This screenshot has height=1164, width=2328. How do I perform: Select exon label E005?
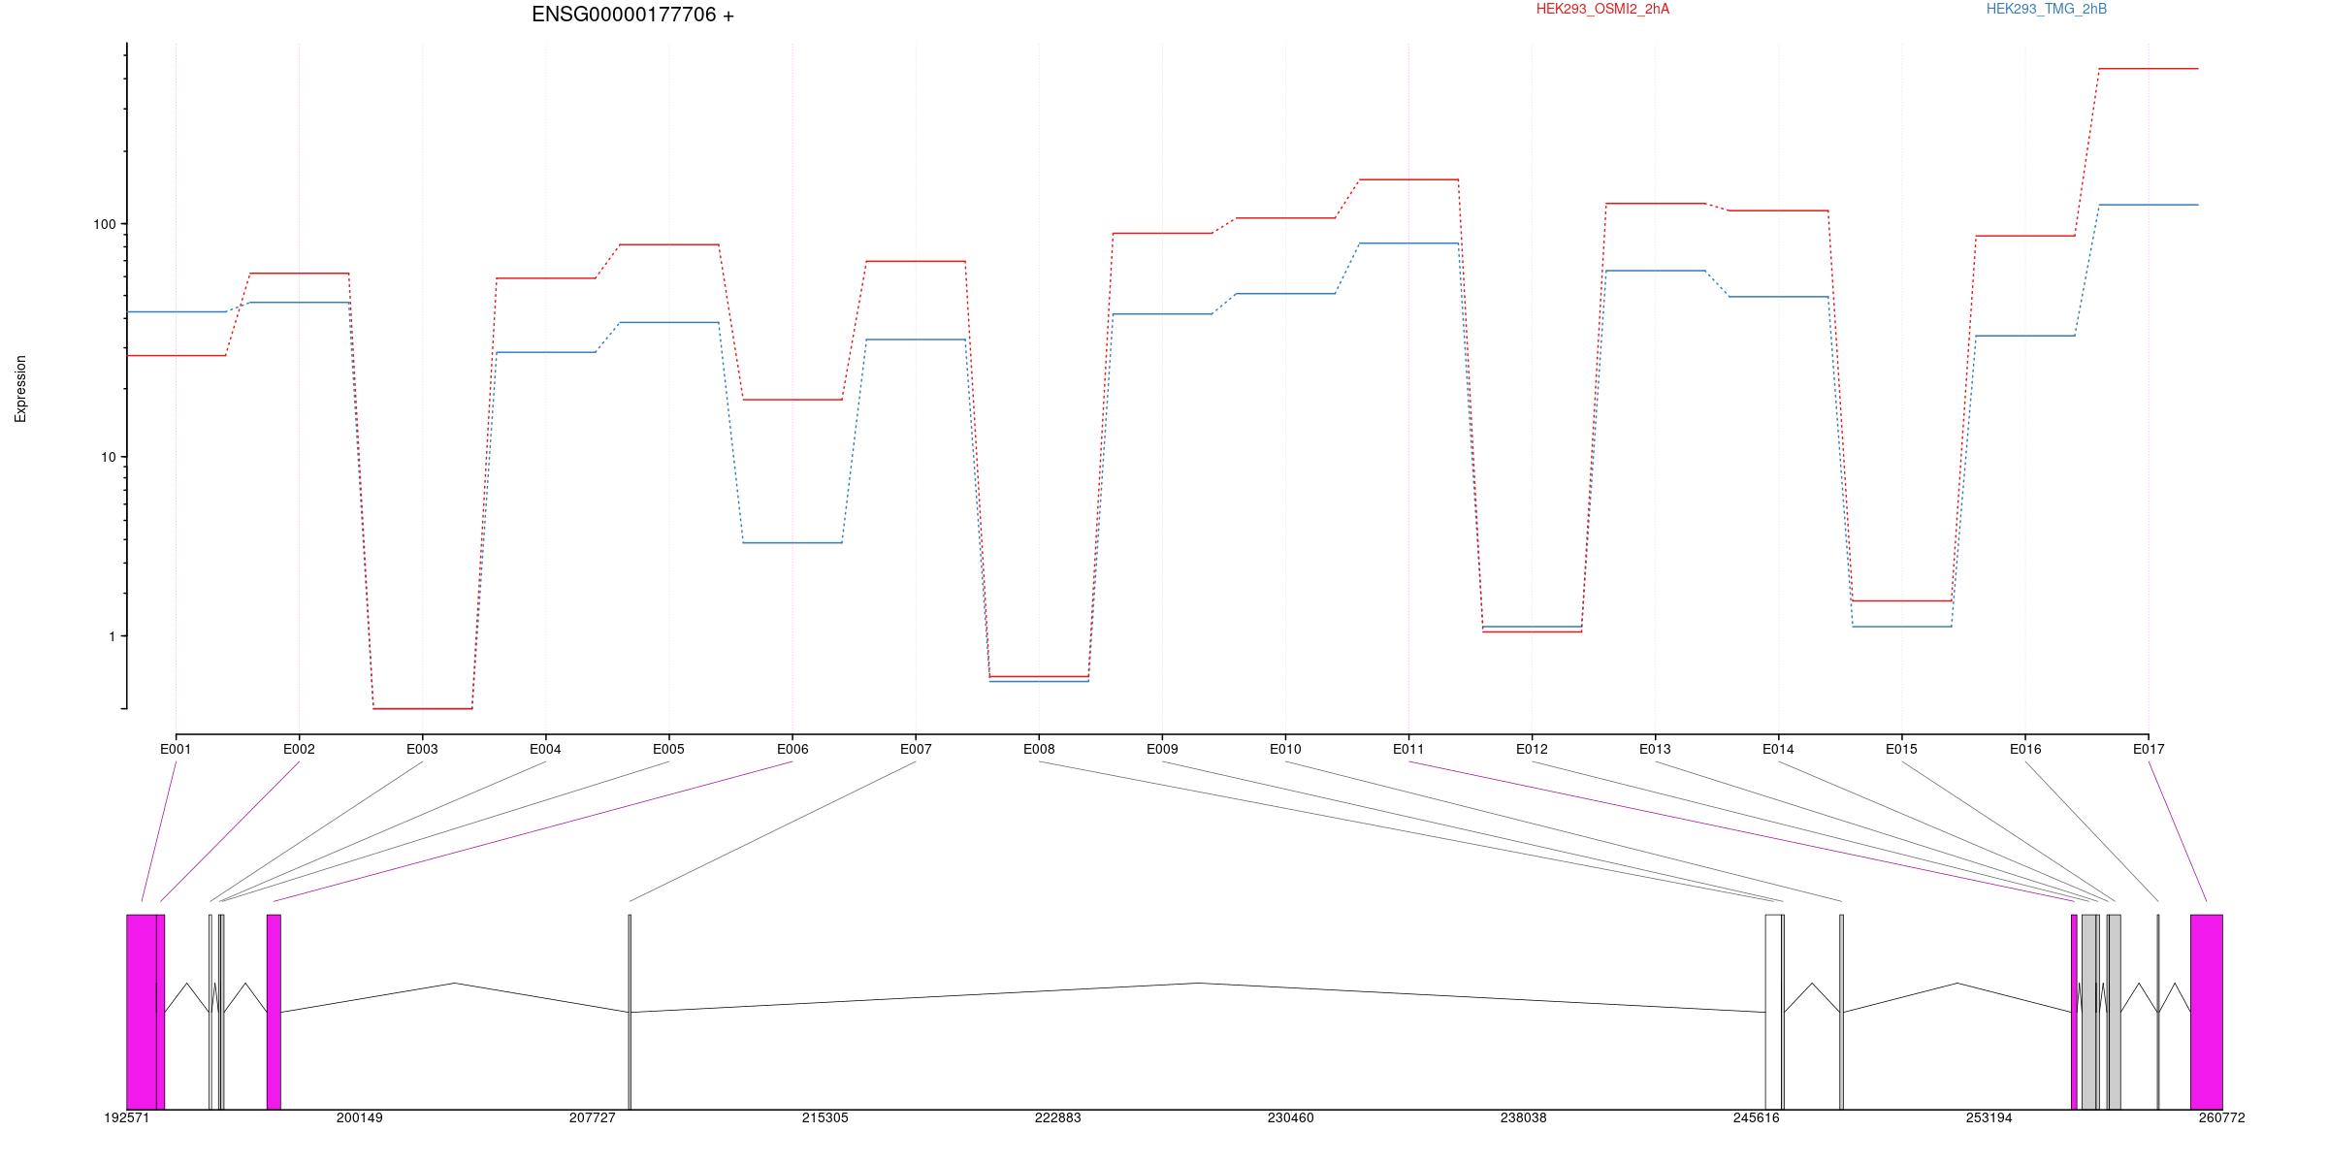coord(668,749)
